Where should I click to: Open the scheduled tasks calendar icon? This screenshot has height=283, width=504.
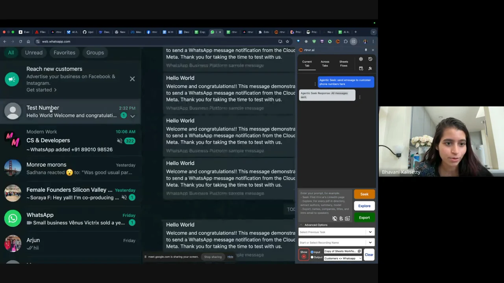pyautogui.click(x=361, y=68)
